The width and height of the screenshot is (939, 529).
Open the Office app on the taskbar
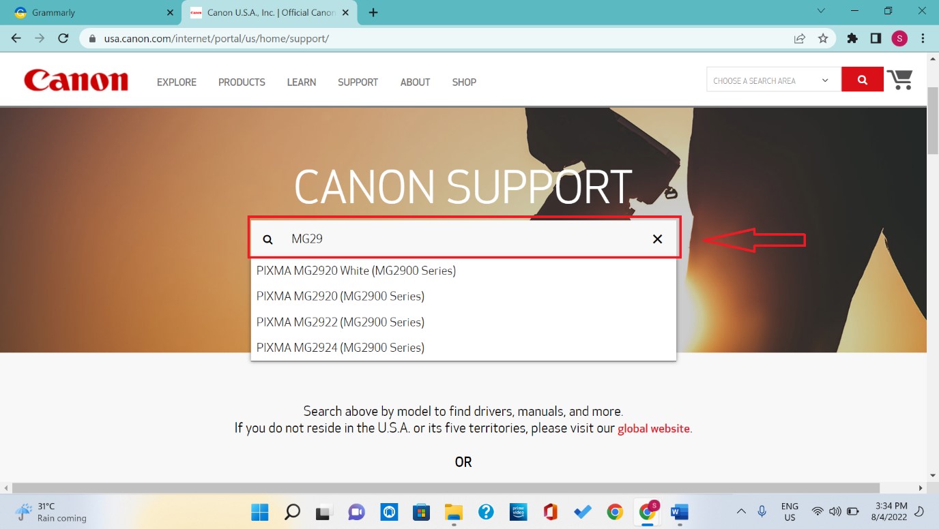tap(551, 511)
